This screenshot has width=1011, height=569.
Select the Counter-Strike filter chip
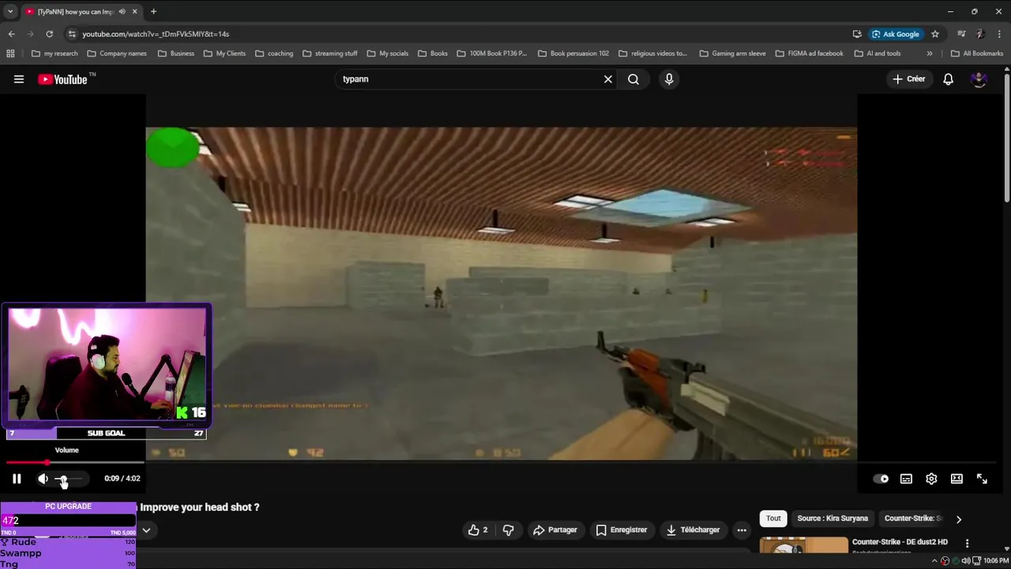(913, 518)
